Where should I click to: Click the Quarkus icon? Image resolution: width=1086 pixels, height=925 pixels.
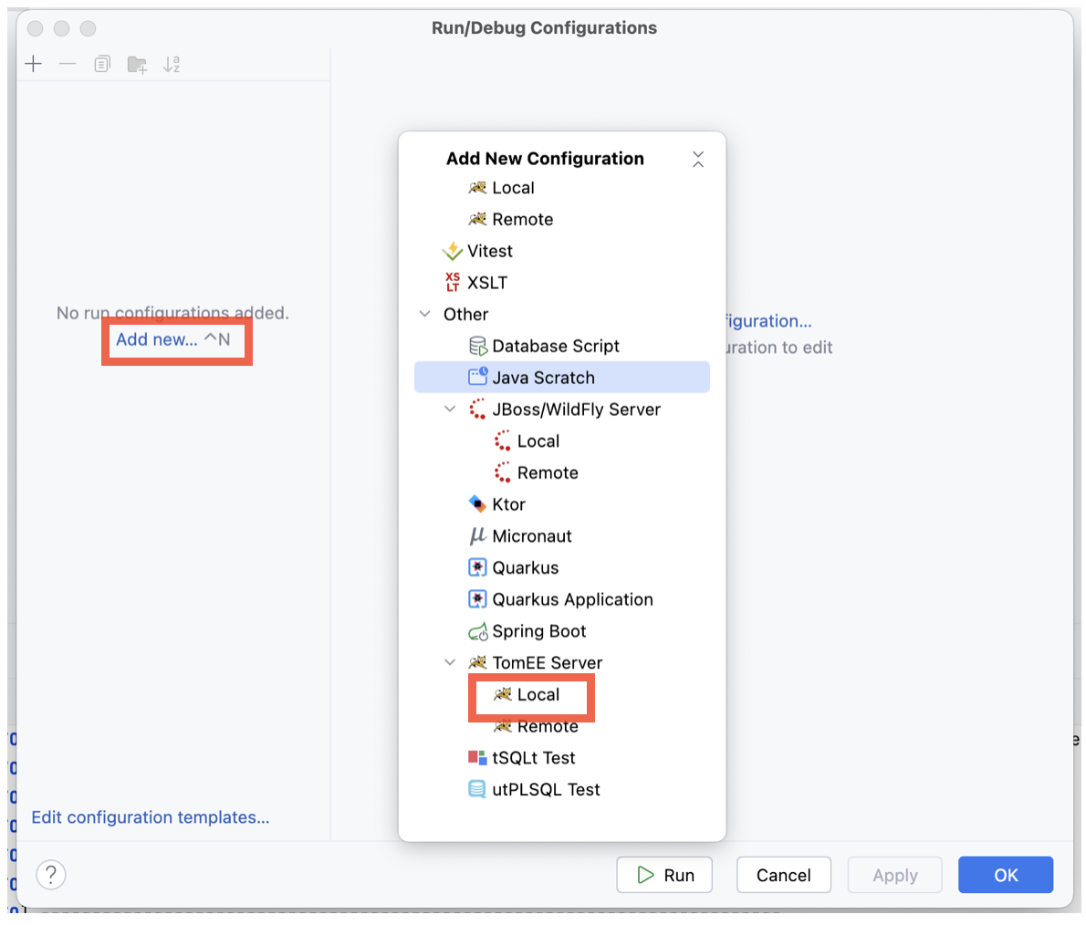tap(478, 567)
